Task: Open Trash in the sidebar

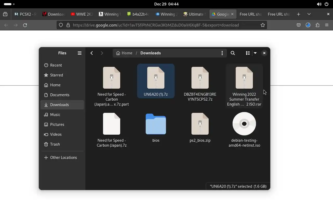Action: [x=62, y=144]
